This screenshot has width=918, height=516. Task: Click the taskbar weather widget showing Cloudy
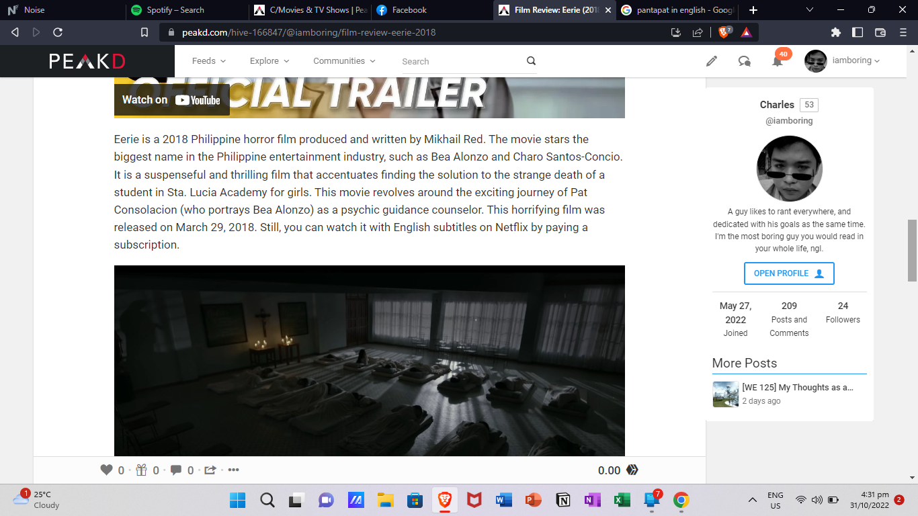(37, 500)
